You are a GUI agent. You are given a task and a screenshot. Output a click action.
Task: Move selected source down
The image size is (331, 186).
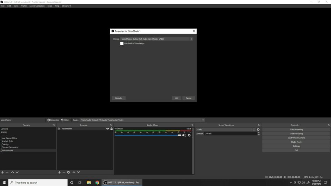[x=78, y=172]
